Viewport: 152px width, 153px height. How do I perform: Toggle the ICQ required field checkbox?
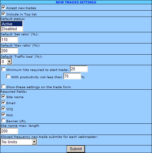pyautogui.click(x=3, y=109)
